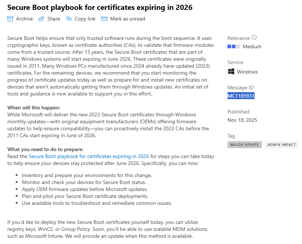The height and width of the screenshot is (244, 302).
Task: Click the highlighted Message ID MC1185931
Action: pyautogui.click(x=241, y=96)
